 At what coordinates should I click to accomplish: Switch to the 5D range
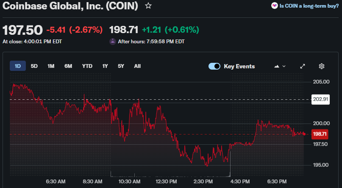tap(34, 66)
